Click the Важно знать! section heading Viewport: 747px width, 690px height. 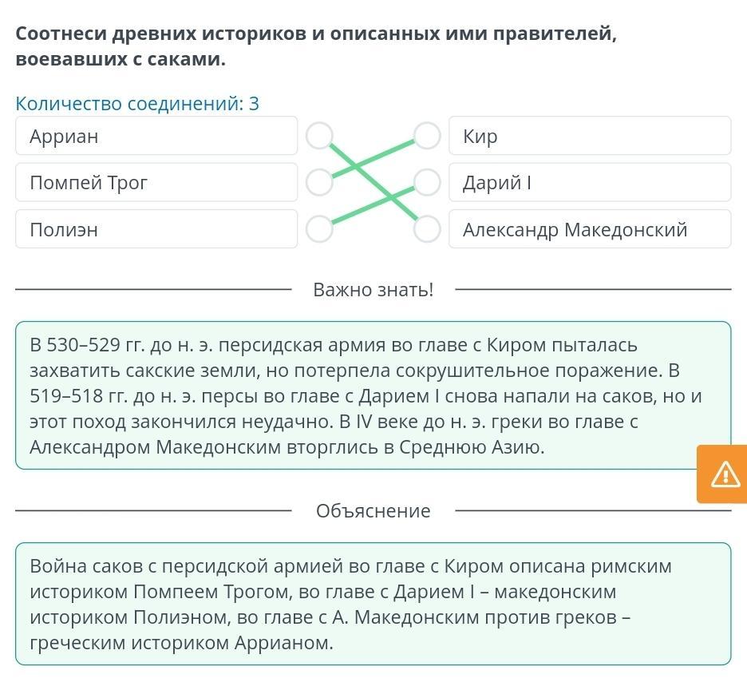(x=373, y=289)
